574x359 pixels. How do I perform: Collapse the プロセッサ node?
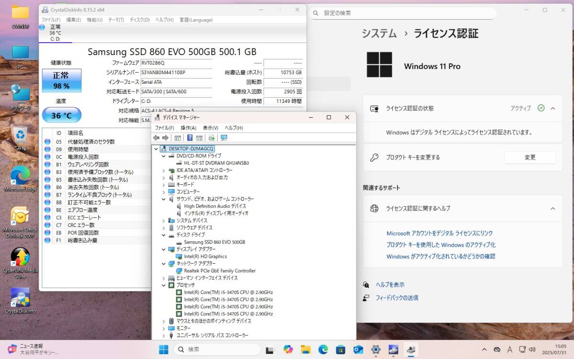[x=164, y=285]
